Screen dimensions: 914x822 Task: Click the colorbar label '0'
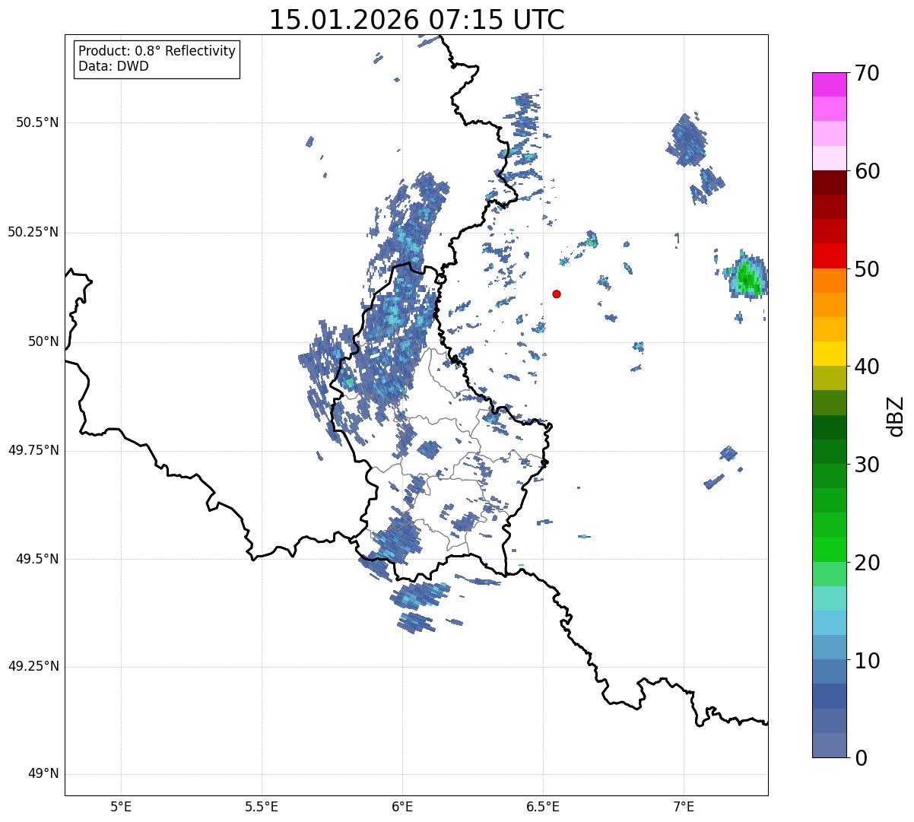862,758
